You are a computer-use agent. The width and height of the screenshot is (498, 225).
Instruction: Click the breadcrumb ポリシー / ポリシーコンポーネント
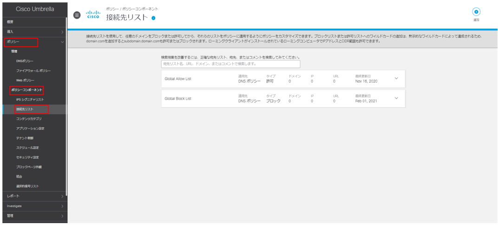tap(132, 9)
